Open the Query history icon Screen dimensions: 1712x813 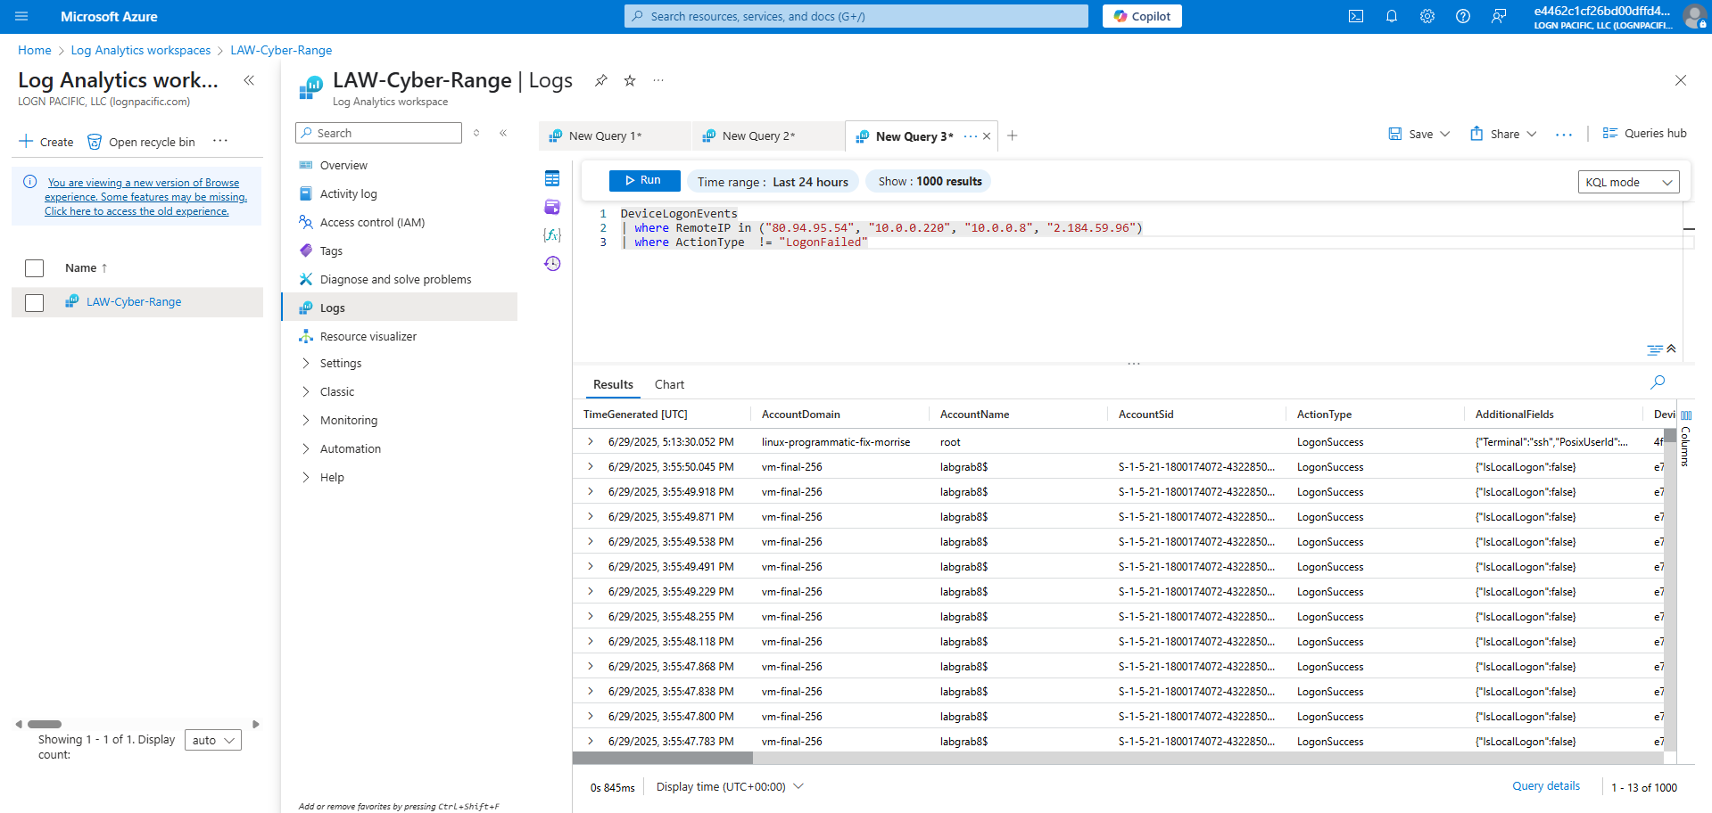pos(552,263)
